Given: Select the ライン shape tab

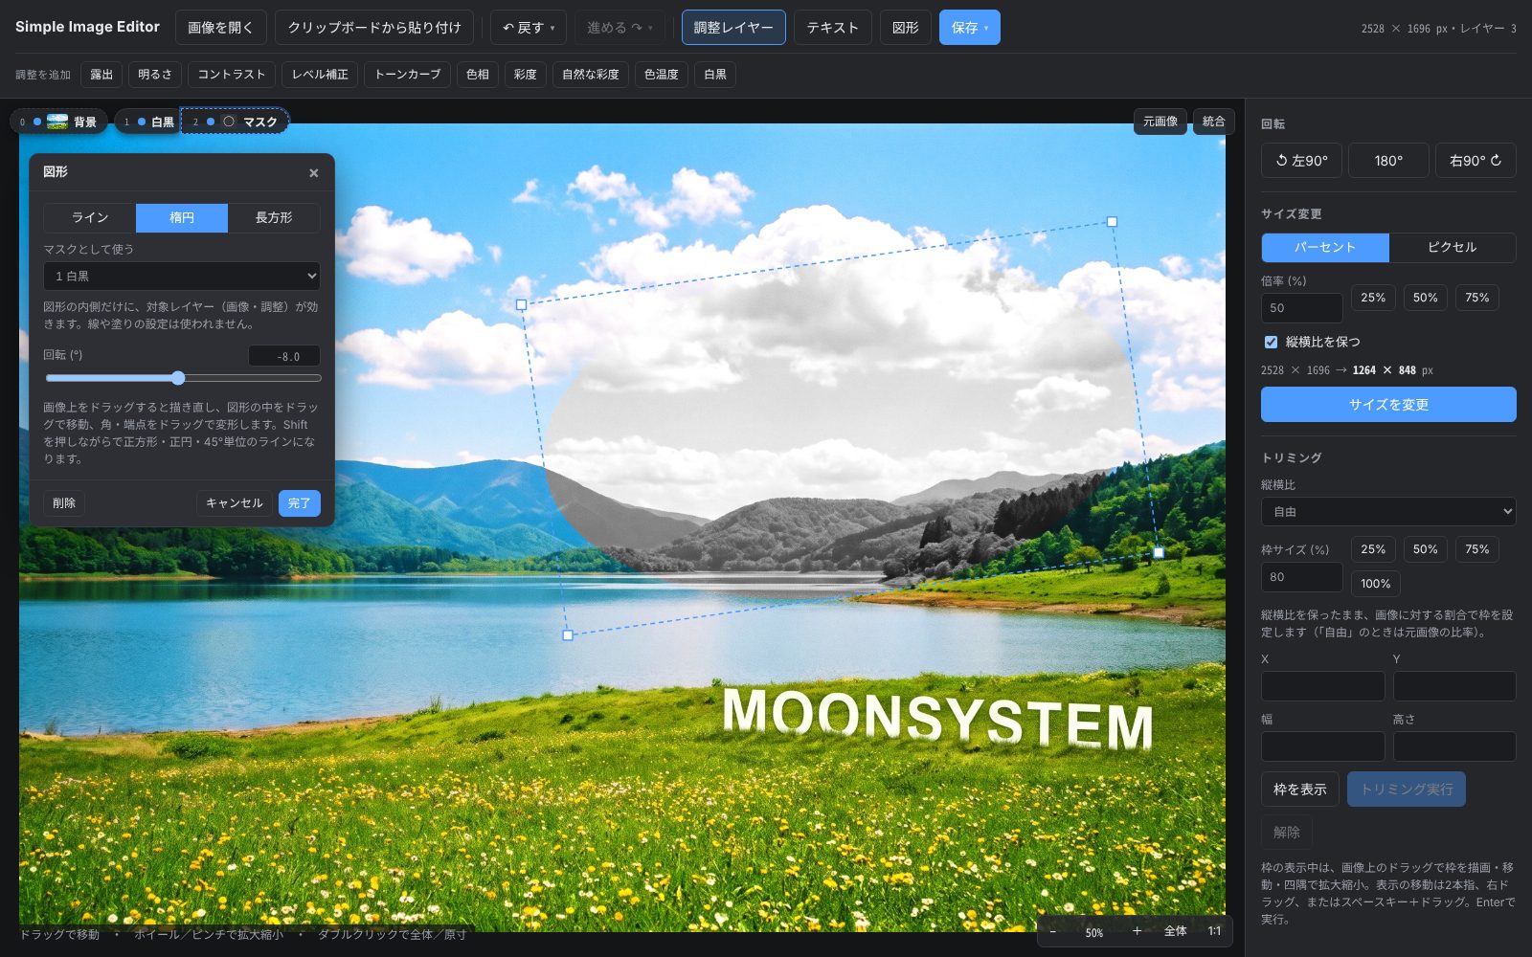Looking at the screenshot, I should (90, 218).
